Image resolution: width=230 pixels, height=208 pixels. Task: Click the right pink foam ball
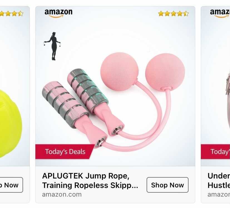pyautogui.click(x=165, y=72)
